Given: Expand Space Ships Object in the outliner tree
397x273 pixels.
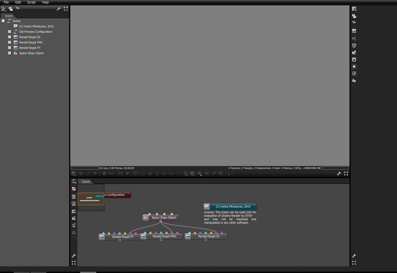Looking at the screenshot, I should click(x=9, y=53).
